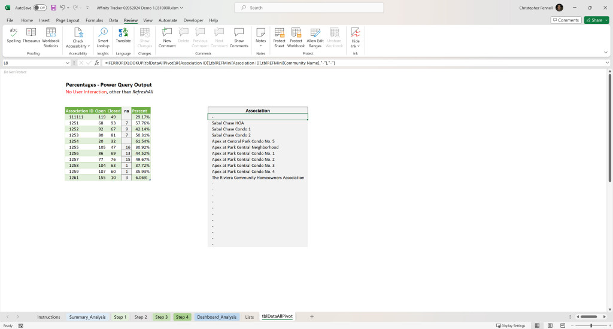Expand the formula bar

coord(607,63)
